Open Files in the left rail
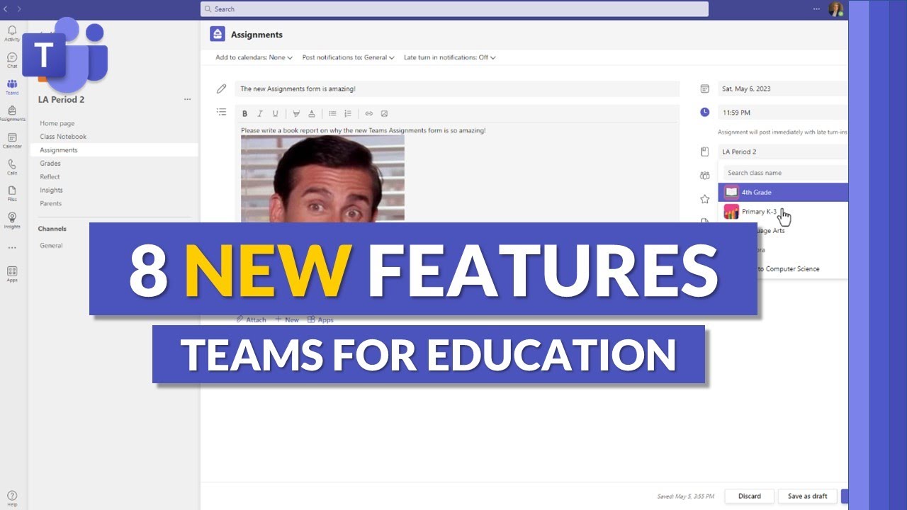Screen dimensions: 907x510 12,193
